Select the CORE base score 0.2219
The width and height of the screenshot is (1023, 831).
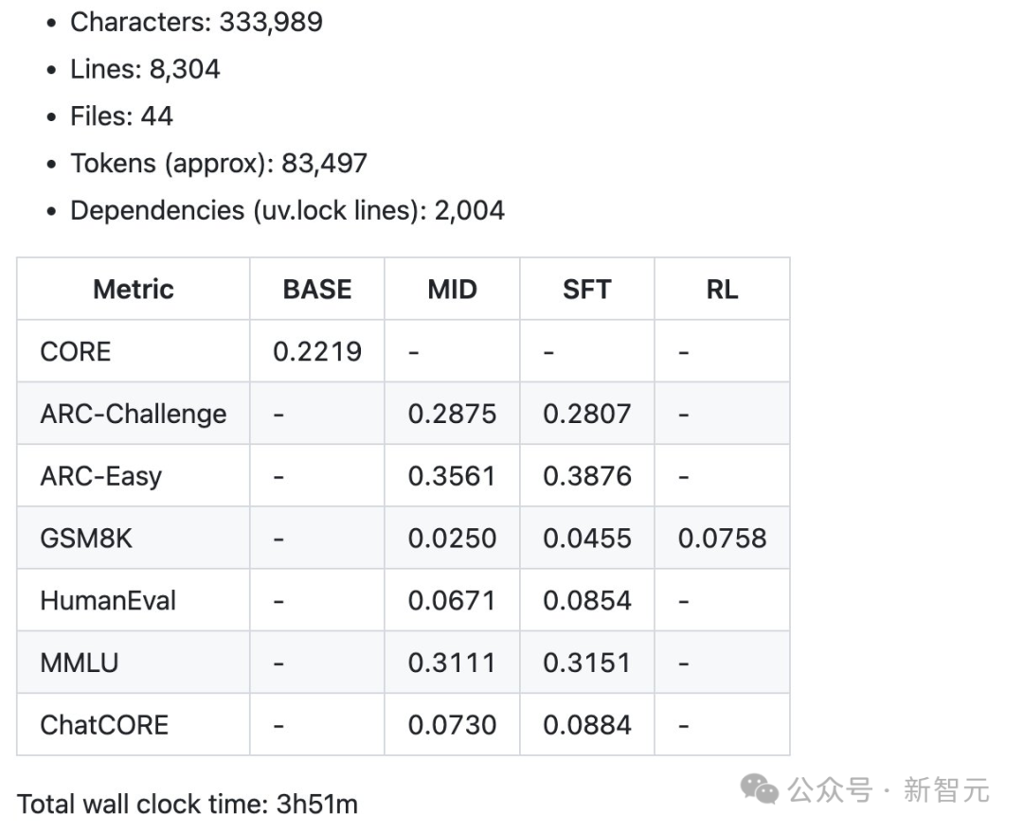point(316,351)
